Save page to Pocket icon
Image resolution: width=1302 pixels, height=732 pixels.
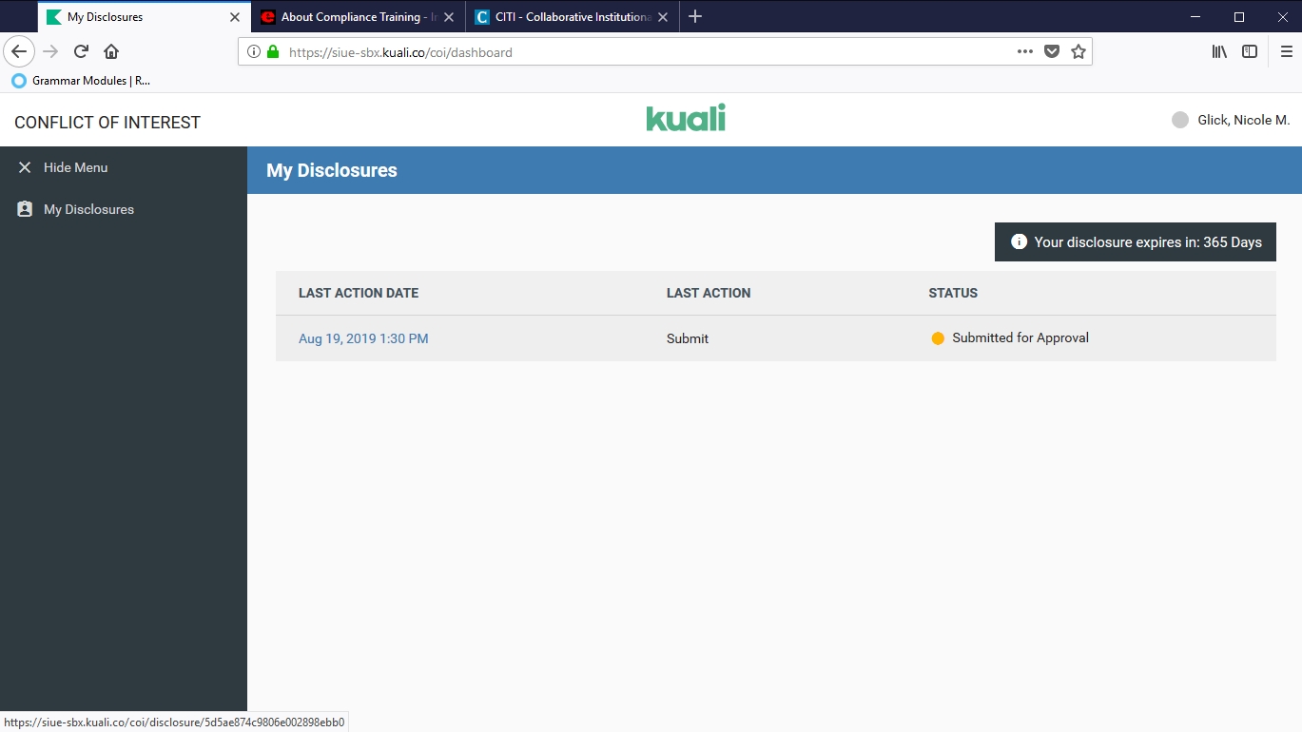point(1051,51)
